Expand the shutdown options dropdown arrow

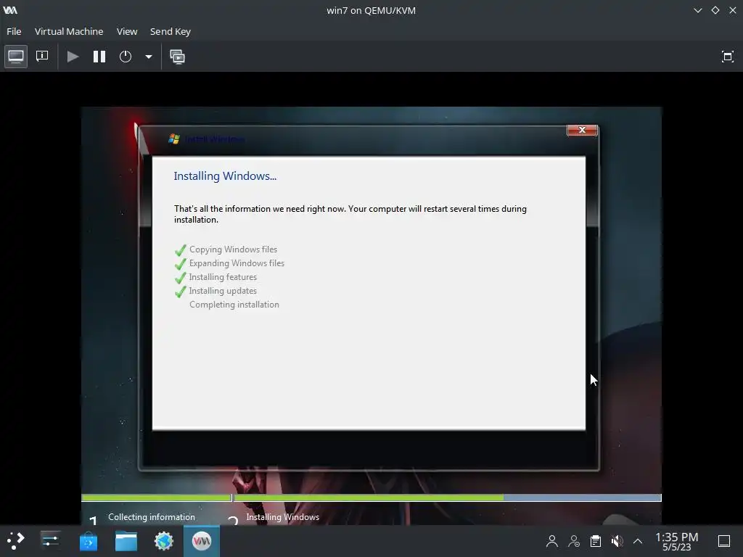tap(148, 57)
